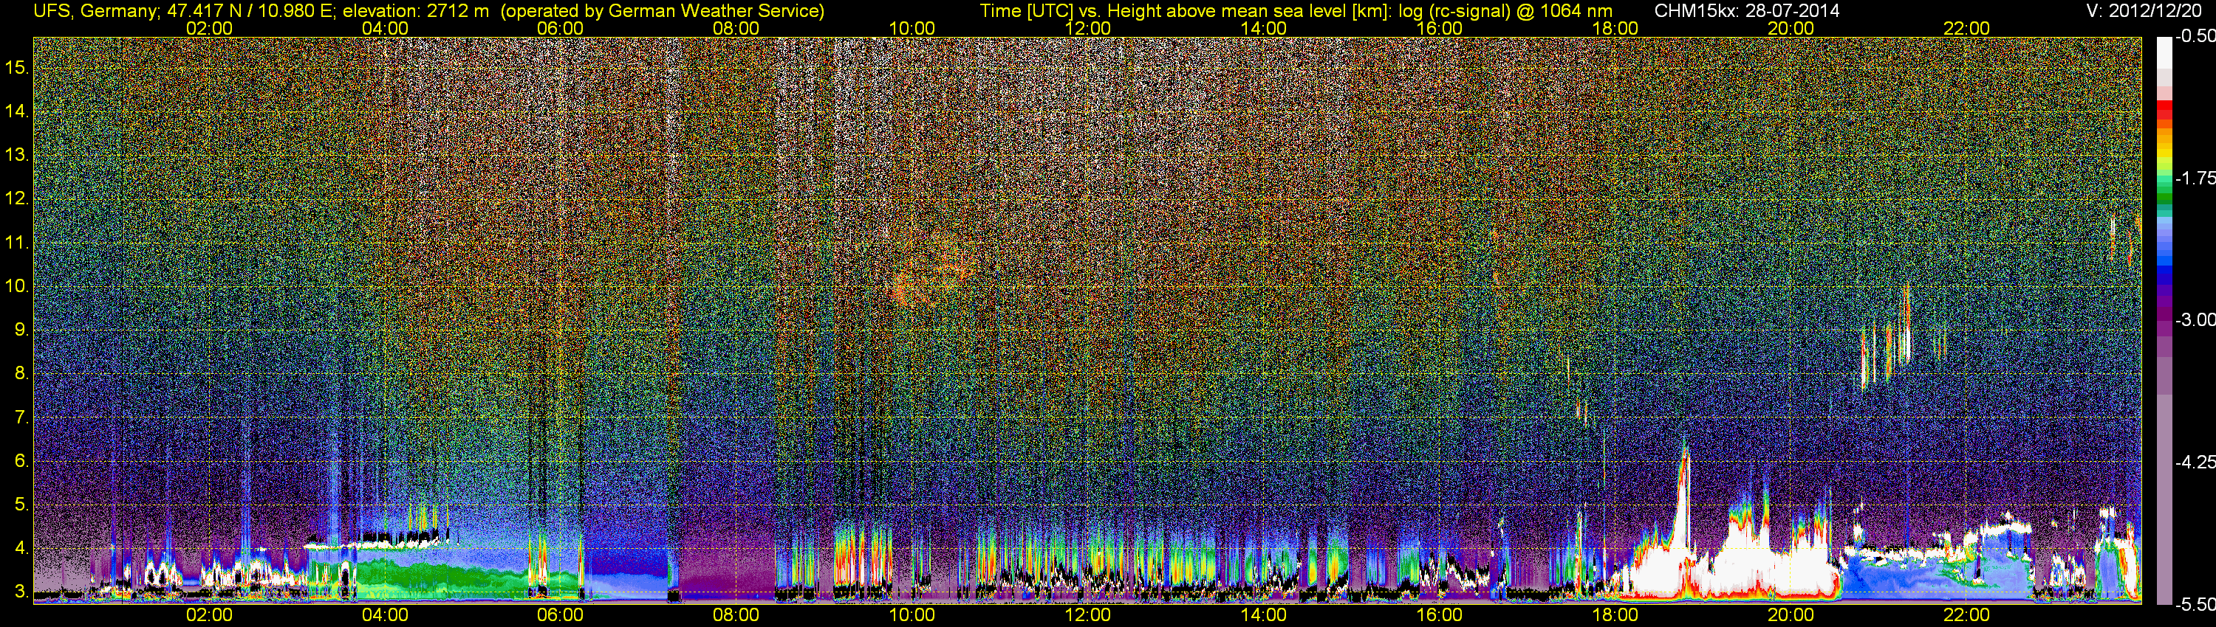Viewport: 2216px width, 627px height.
Task: Click the '14:00' label on the top time axis
Action: [x=1264, y=28]
